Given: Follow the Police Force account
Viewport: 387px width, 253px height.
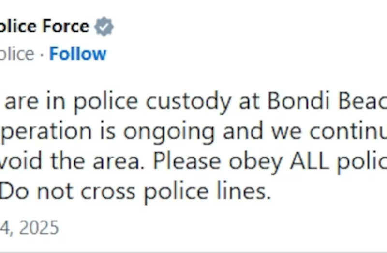Looking at the screenshot, I should click(78, 54).
